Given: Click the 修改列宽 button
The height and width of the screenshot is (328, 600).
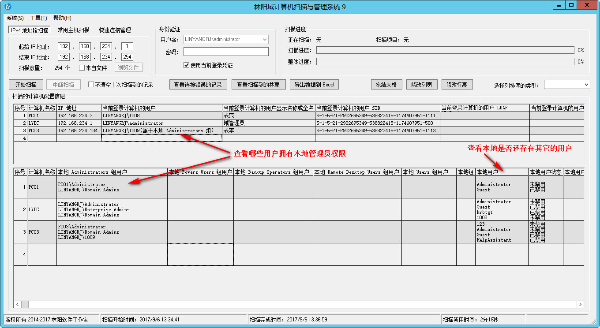Looking at the screenshot, I should (x=421, y=85).
